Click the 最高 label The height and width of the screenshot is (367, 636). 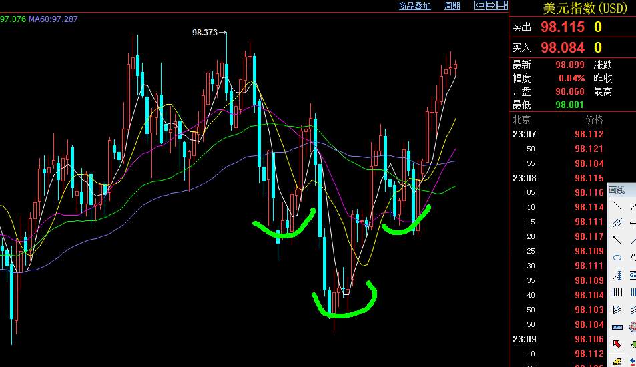tap(603, 91)
